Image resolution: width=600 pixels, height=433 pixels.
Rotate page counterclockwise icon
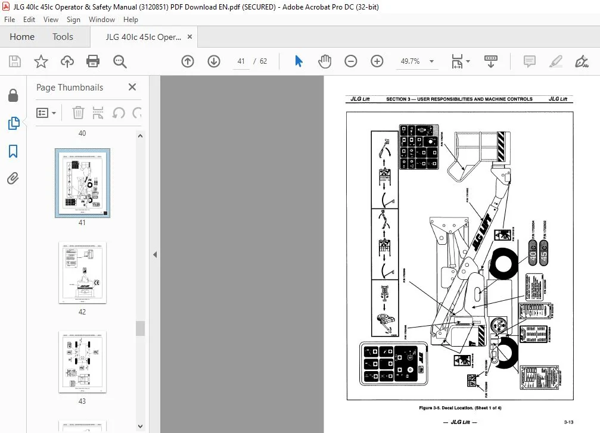point(119,113)
